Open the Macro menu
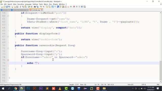 tap(46, 4)
